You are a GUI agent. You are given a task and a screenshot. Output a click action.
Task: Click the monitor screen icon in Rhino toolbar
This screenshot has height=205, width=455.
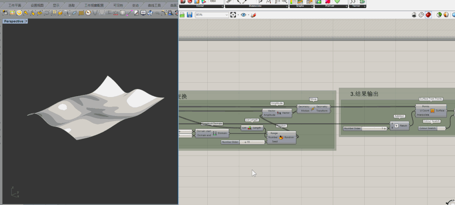[144, 13]
